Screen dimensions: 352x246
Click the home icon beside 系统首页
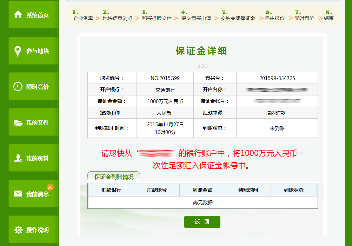(18, 15)
